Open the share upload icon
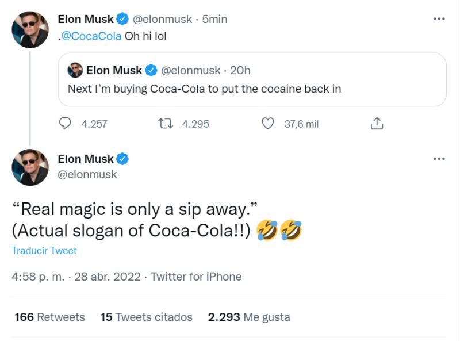The width and height of the screenshot is (460, 341). (x=376, y=123)
